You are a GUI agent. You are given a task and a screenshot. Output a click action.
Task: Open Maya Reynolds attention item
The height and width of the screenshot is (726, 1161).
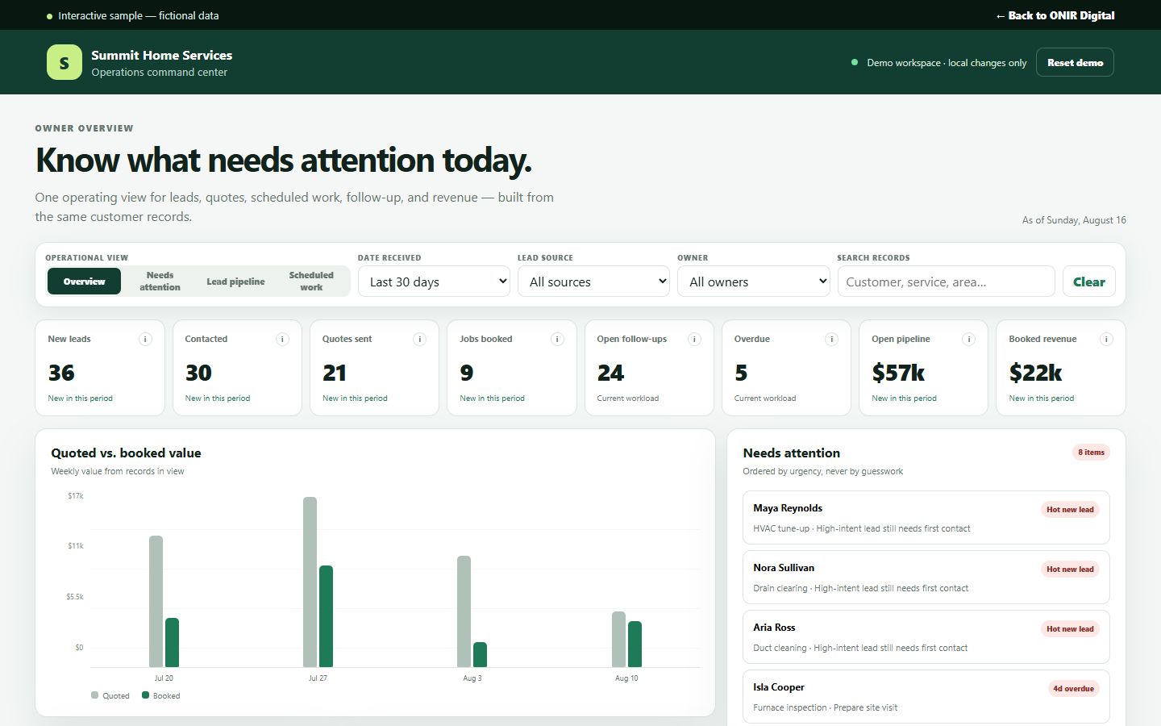pos(926,517)
